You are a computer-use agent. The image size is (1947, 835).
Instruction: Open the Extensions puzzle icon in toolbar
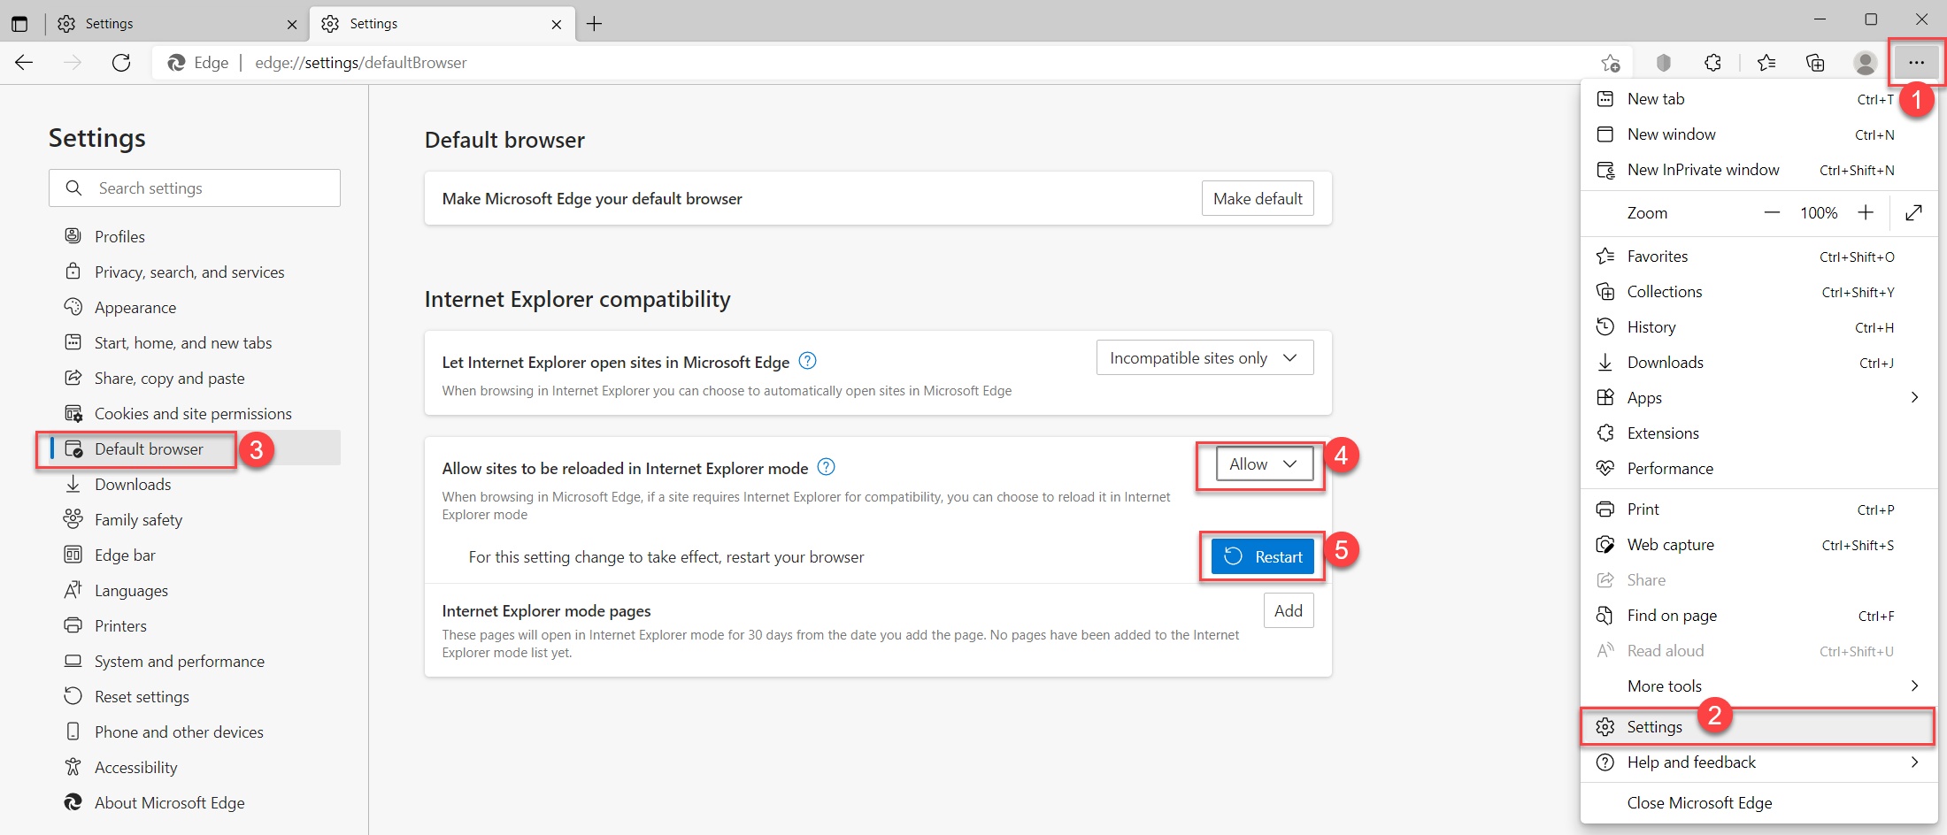(1712, 63)
